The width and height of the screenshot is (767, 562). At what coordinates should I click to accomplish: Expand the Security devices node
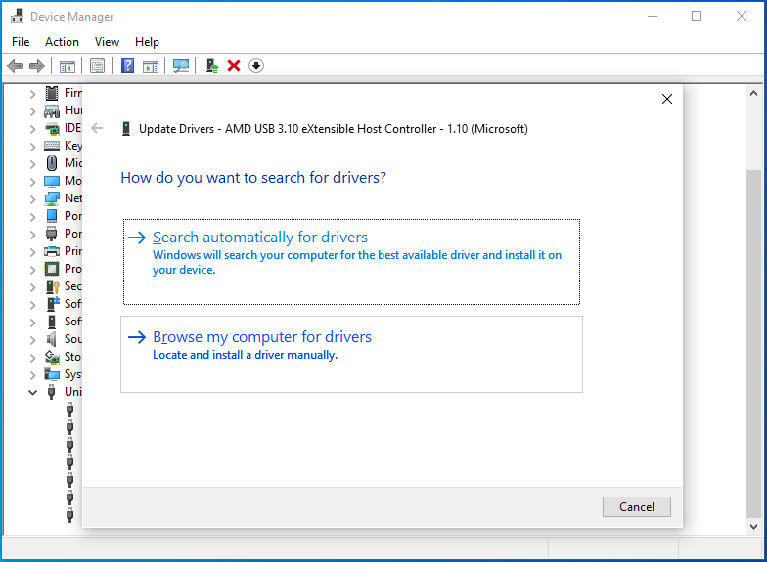(33, 287)
